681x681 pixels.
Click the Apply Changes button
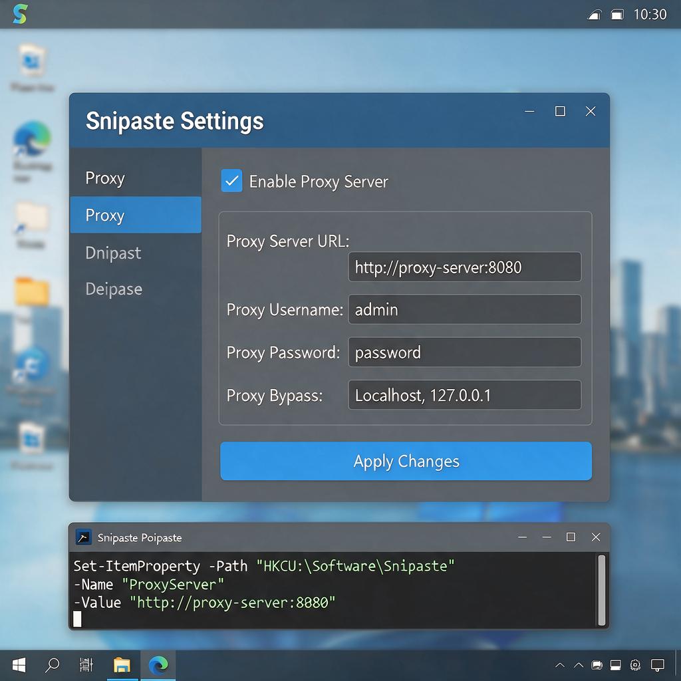click(406, 462)
